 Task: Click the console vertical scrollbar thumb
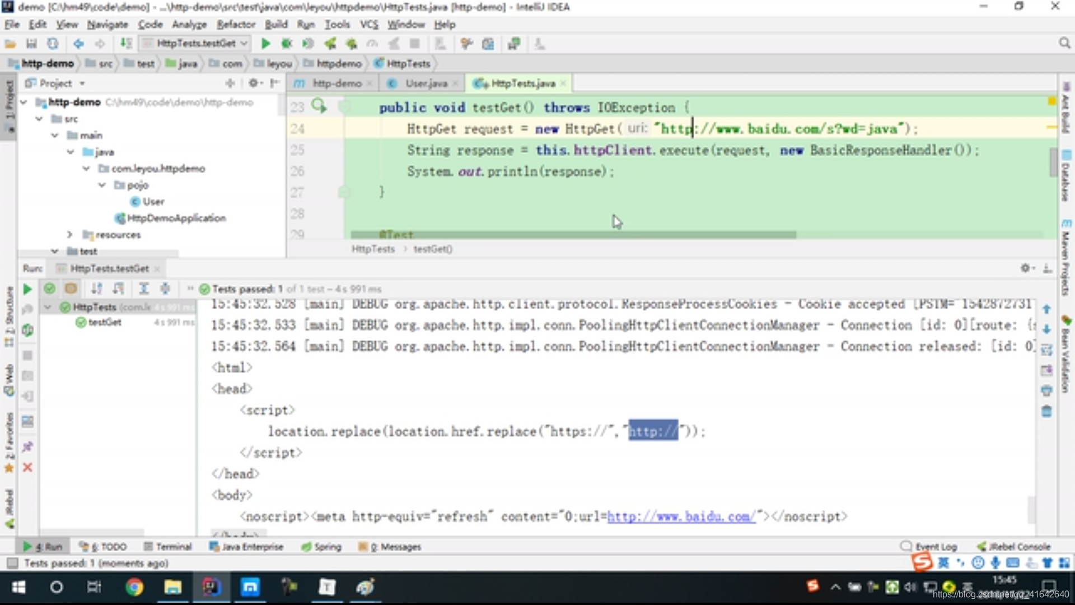click(1031, 510)
